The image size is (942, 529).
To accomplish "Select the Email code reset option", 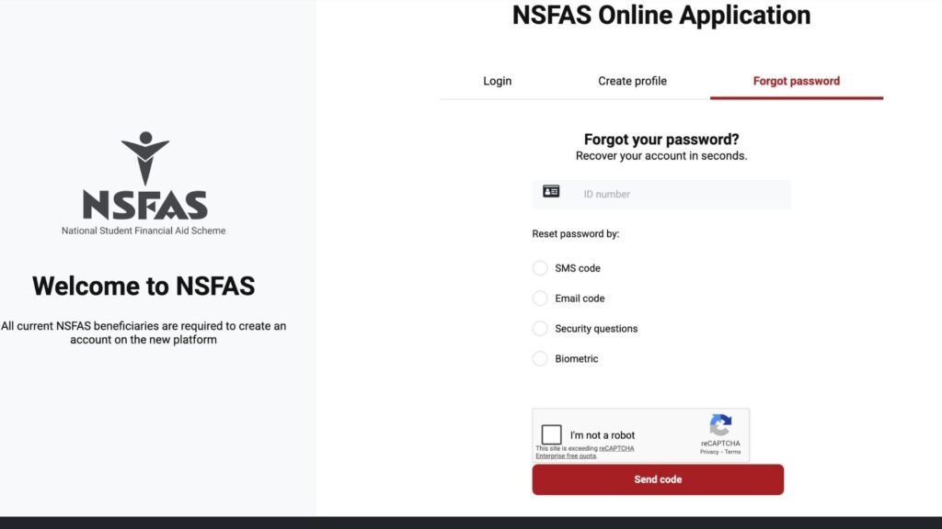I will pos(540,298).
